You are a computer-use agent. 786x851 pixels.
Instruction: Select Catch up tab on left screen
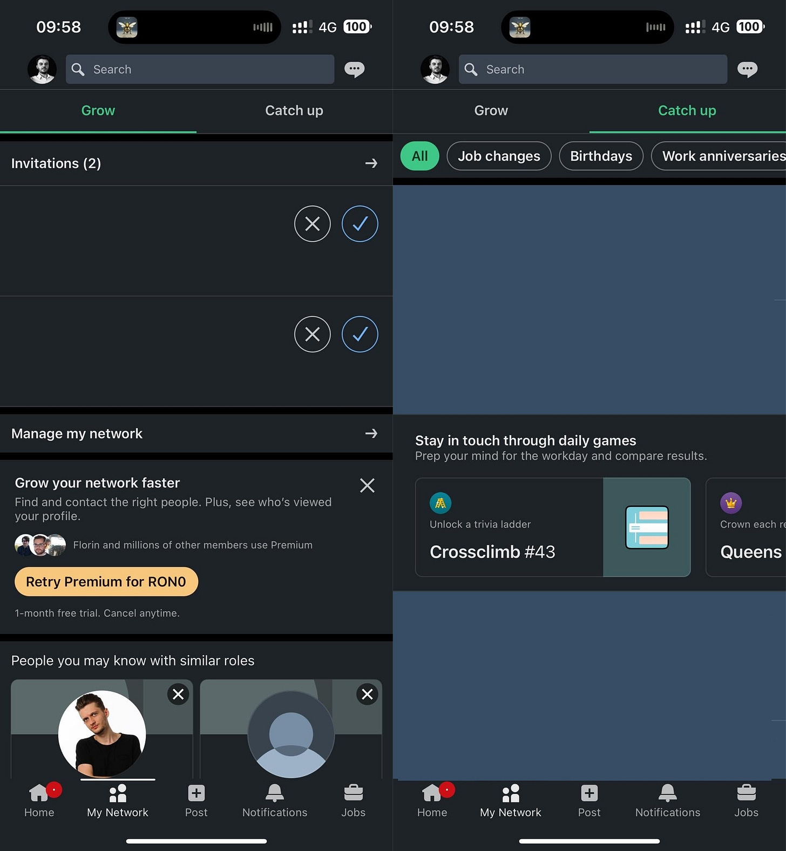coord(294,111)
